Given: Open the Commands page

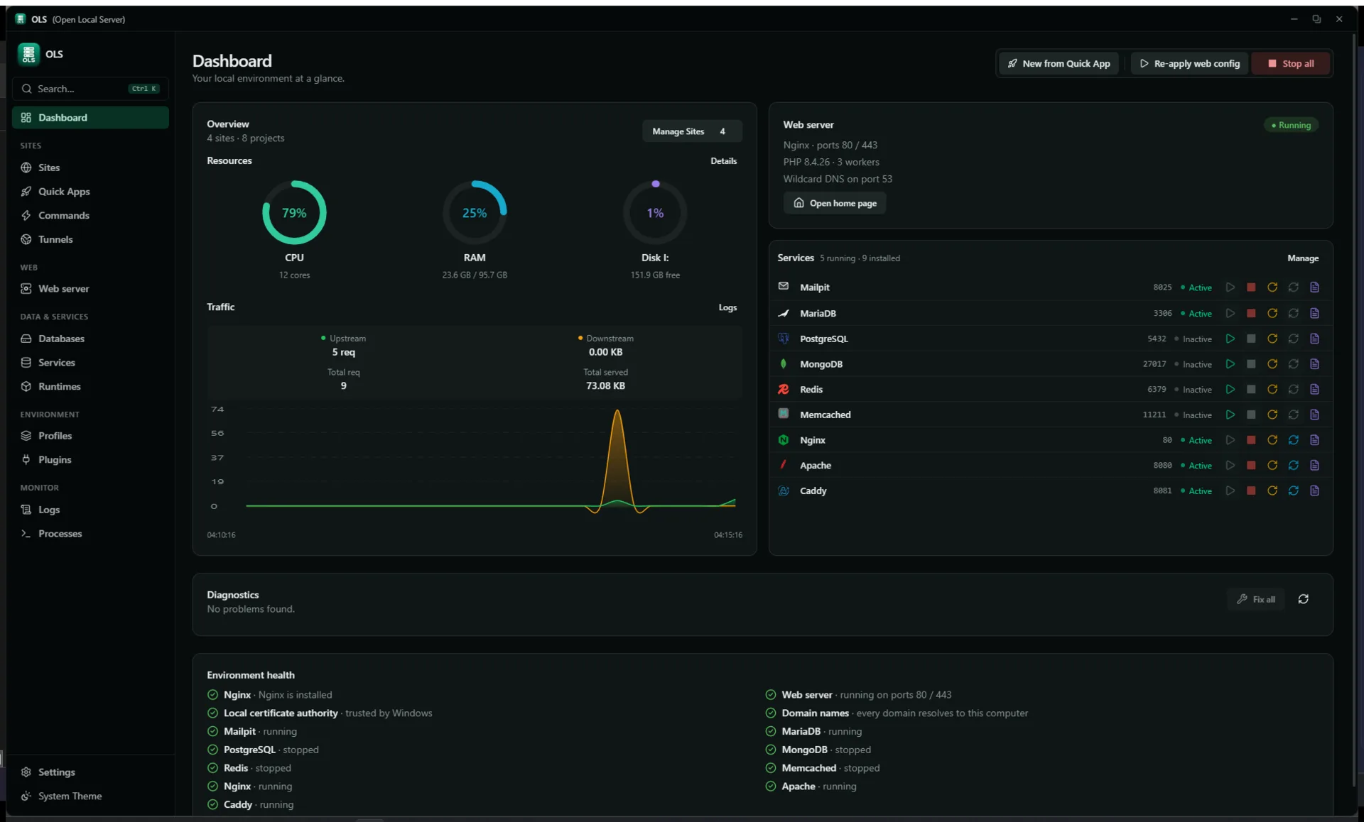Looking at the screenshot, I should [90, 216].
